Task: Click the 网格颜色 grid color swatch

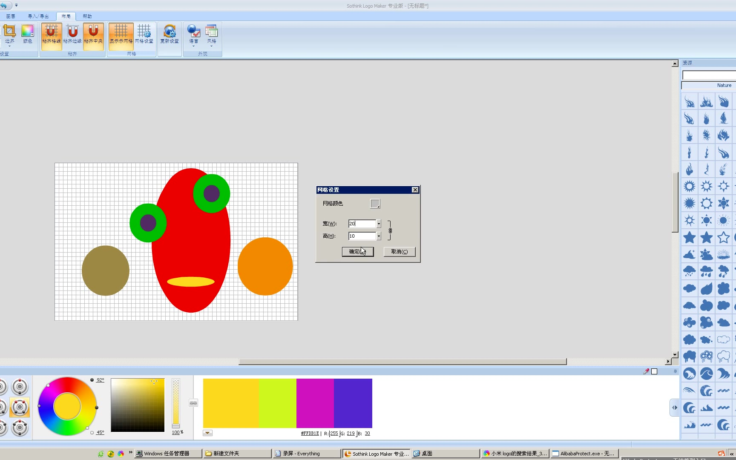Action: point(375,204)
